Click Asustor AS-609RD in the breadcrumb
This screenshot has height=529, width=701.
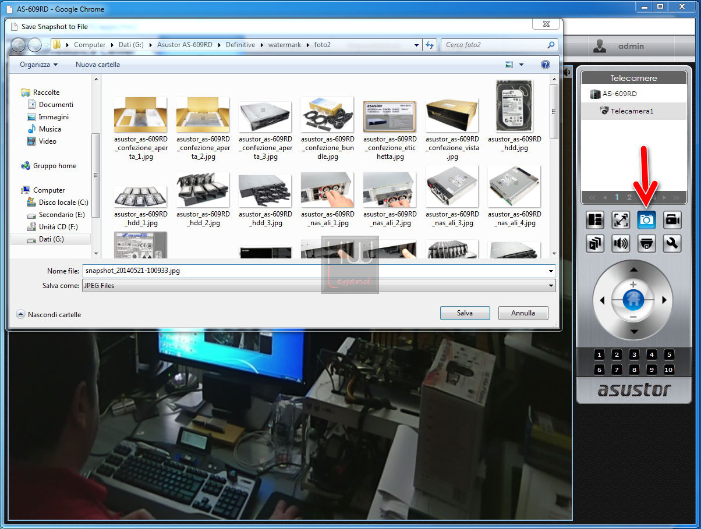click(x=185, y=45)
